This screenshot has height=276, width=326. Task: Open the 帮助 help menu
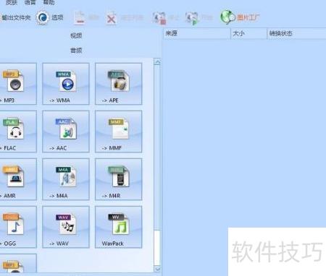coord(49,2)
